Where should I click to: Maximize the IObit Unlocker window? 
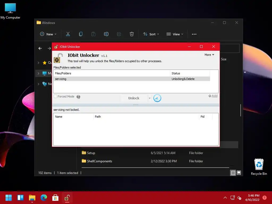pos(201,46)
